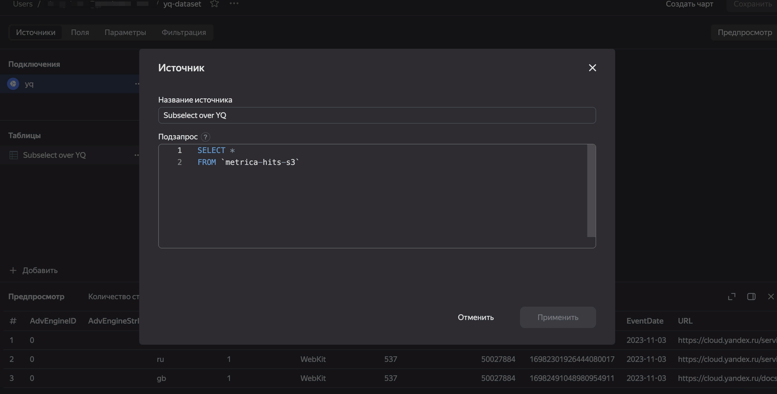Open the Параметры tab
This screenshot has width=777, height=394.
click(125, 32)
